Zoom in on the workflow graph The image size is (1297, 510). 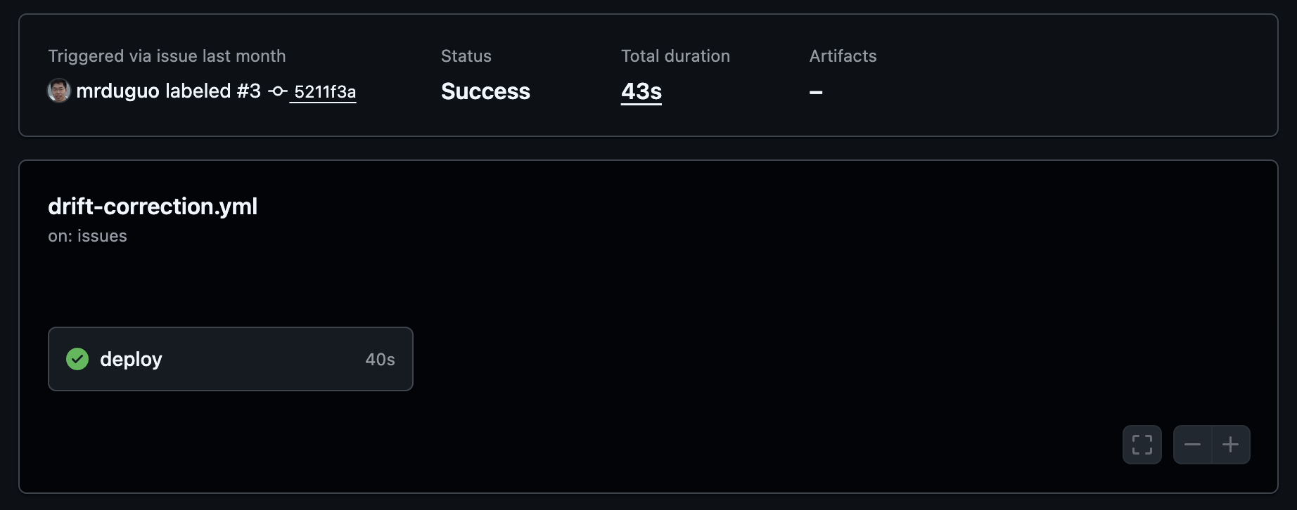click(x=1230, y=445)
